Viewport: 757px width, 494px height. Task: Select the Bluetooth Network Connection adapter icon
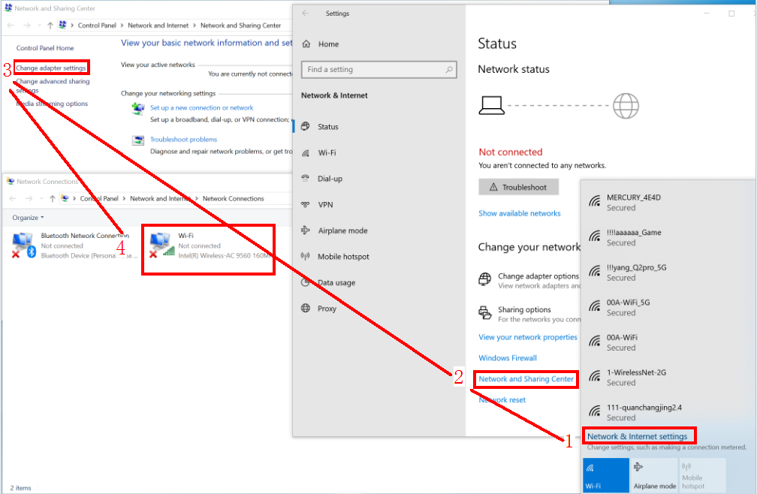23,245
